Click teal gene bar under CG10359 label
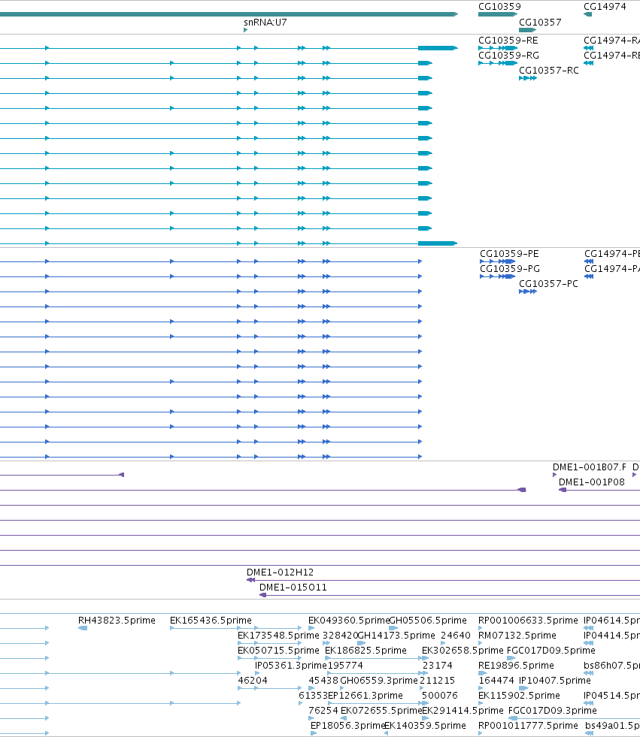The height and width of the screenshot is (737, 640). coord(498,14)
